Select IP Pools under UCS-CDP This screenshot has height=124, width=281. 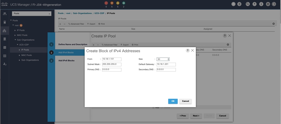pos(25,50)
